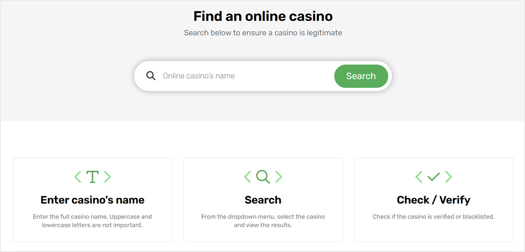
Task: Click the left angle bracket beside the T icon
Action: [x=78, y=177]
